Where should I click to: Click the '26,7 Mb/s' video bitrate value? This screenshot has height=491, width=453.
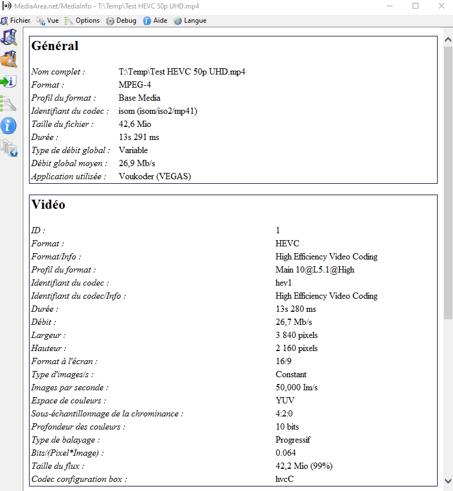click(x=293, y=322)
